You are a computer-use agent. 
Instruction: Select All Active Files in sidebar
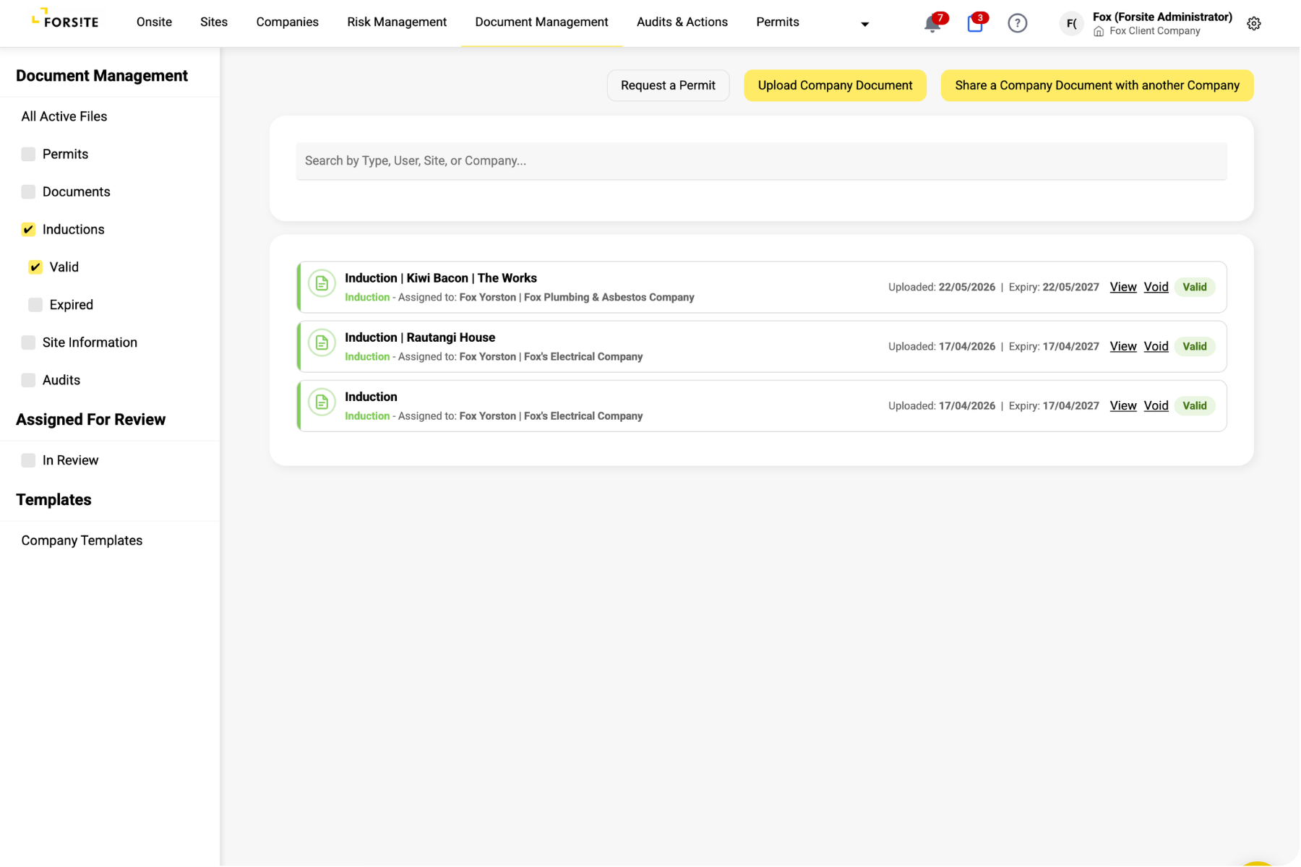(x=64, y=116)
